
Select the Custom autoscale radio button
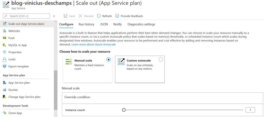point(161,59)
